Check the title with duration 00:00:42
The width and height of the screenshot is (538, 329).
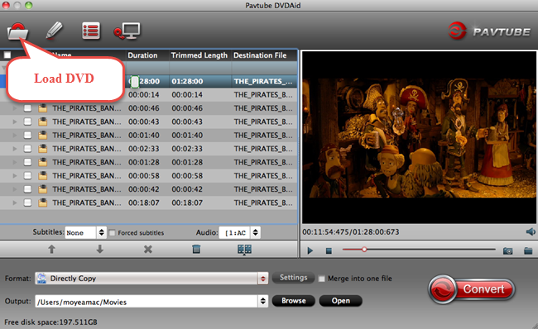pyautogui.click(x=27, y=189)
